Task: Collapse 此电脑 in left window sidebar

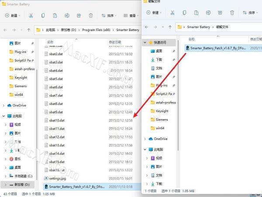Action: click(x=3, y=116)
